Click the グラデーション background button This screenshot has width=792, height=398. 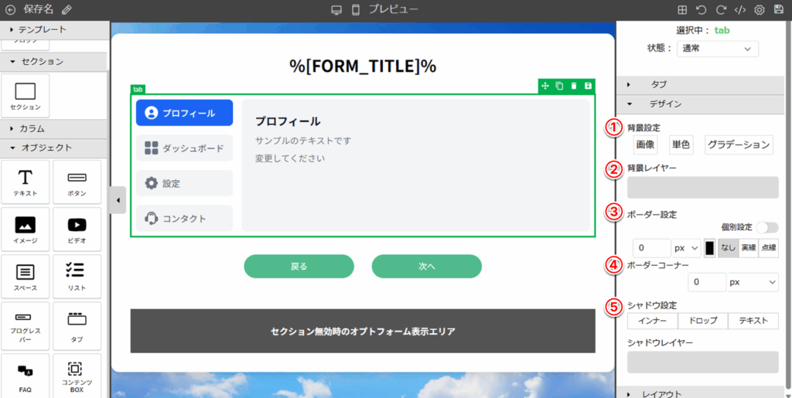click(739, 145)
